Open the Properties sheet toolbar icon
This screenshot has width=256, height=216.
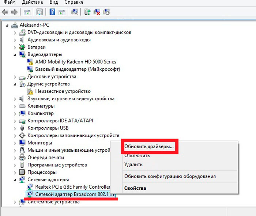[x=39, y=12]
